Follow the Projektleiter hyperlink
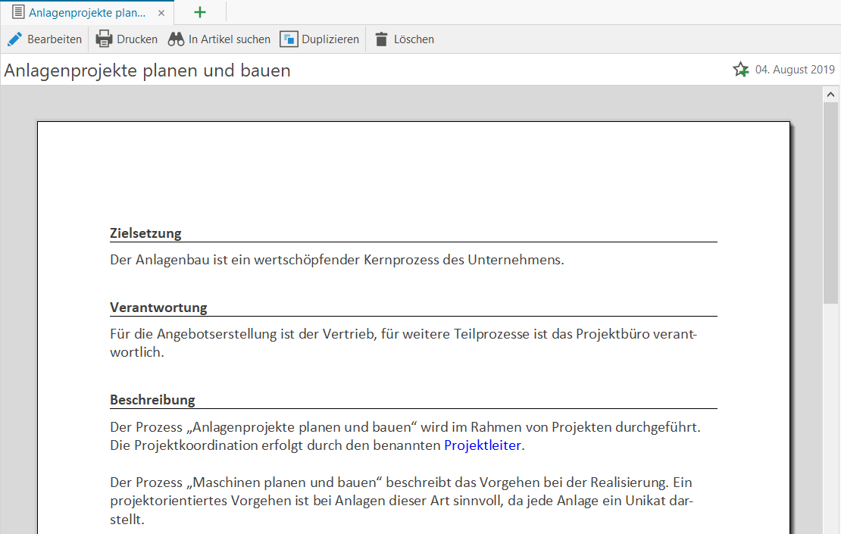This screenshot has width=841, height=534. click(x=482, y=445)
